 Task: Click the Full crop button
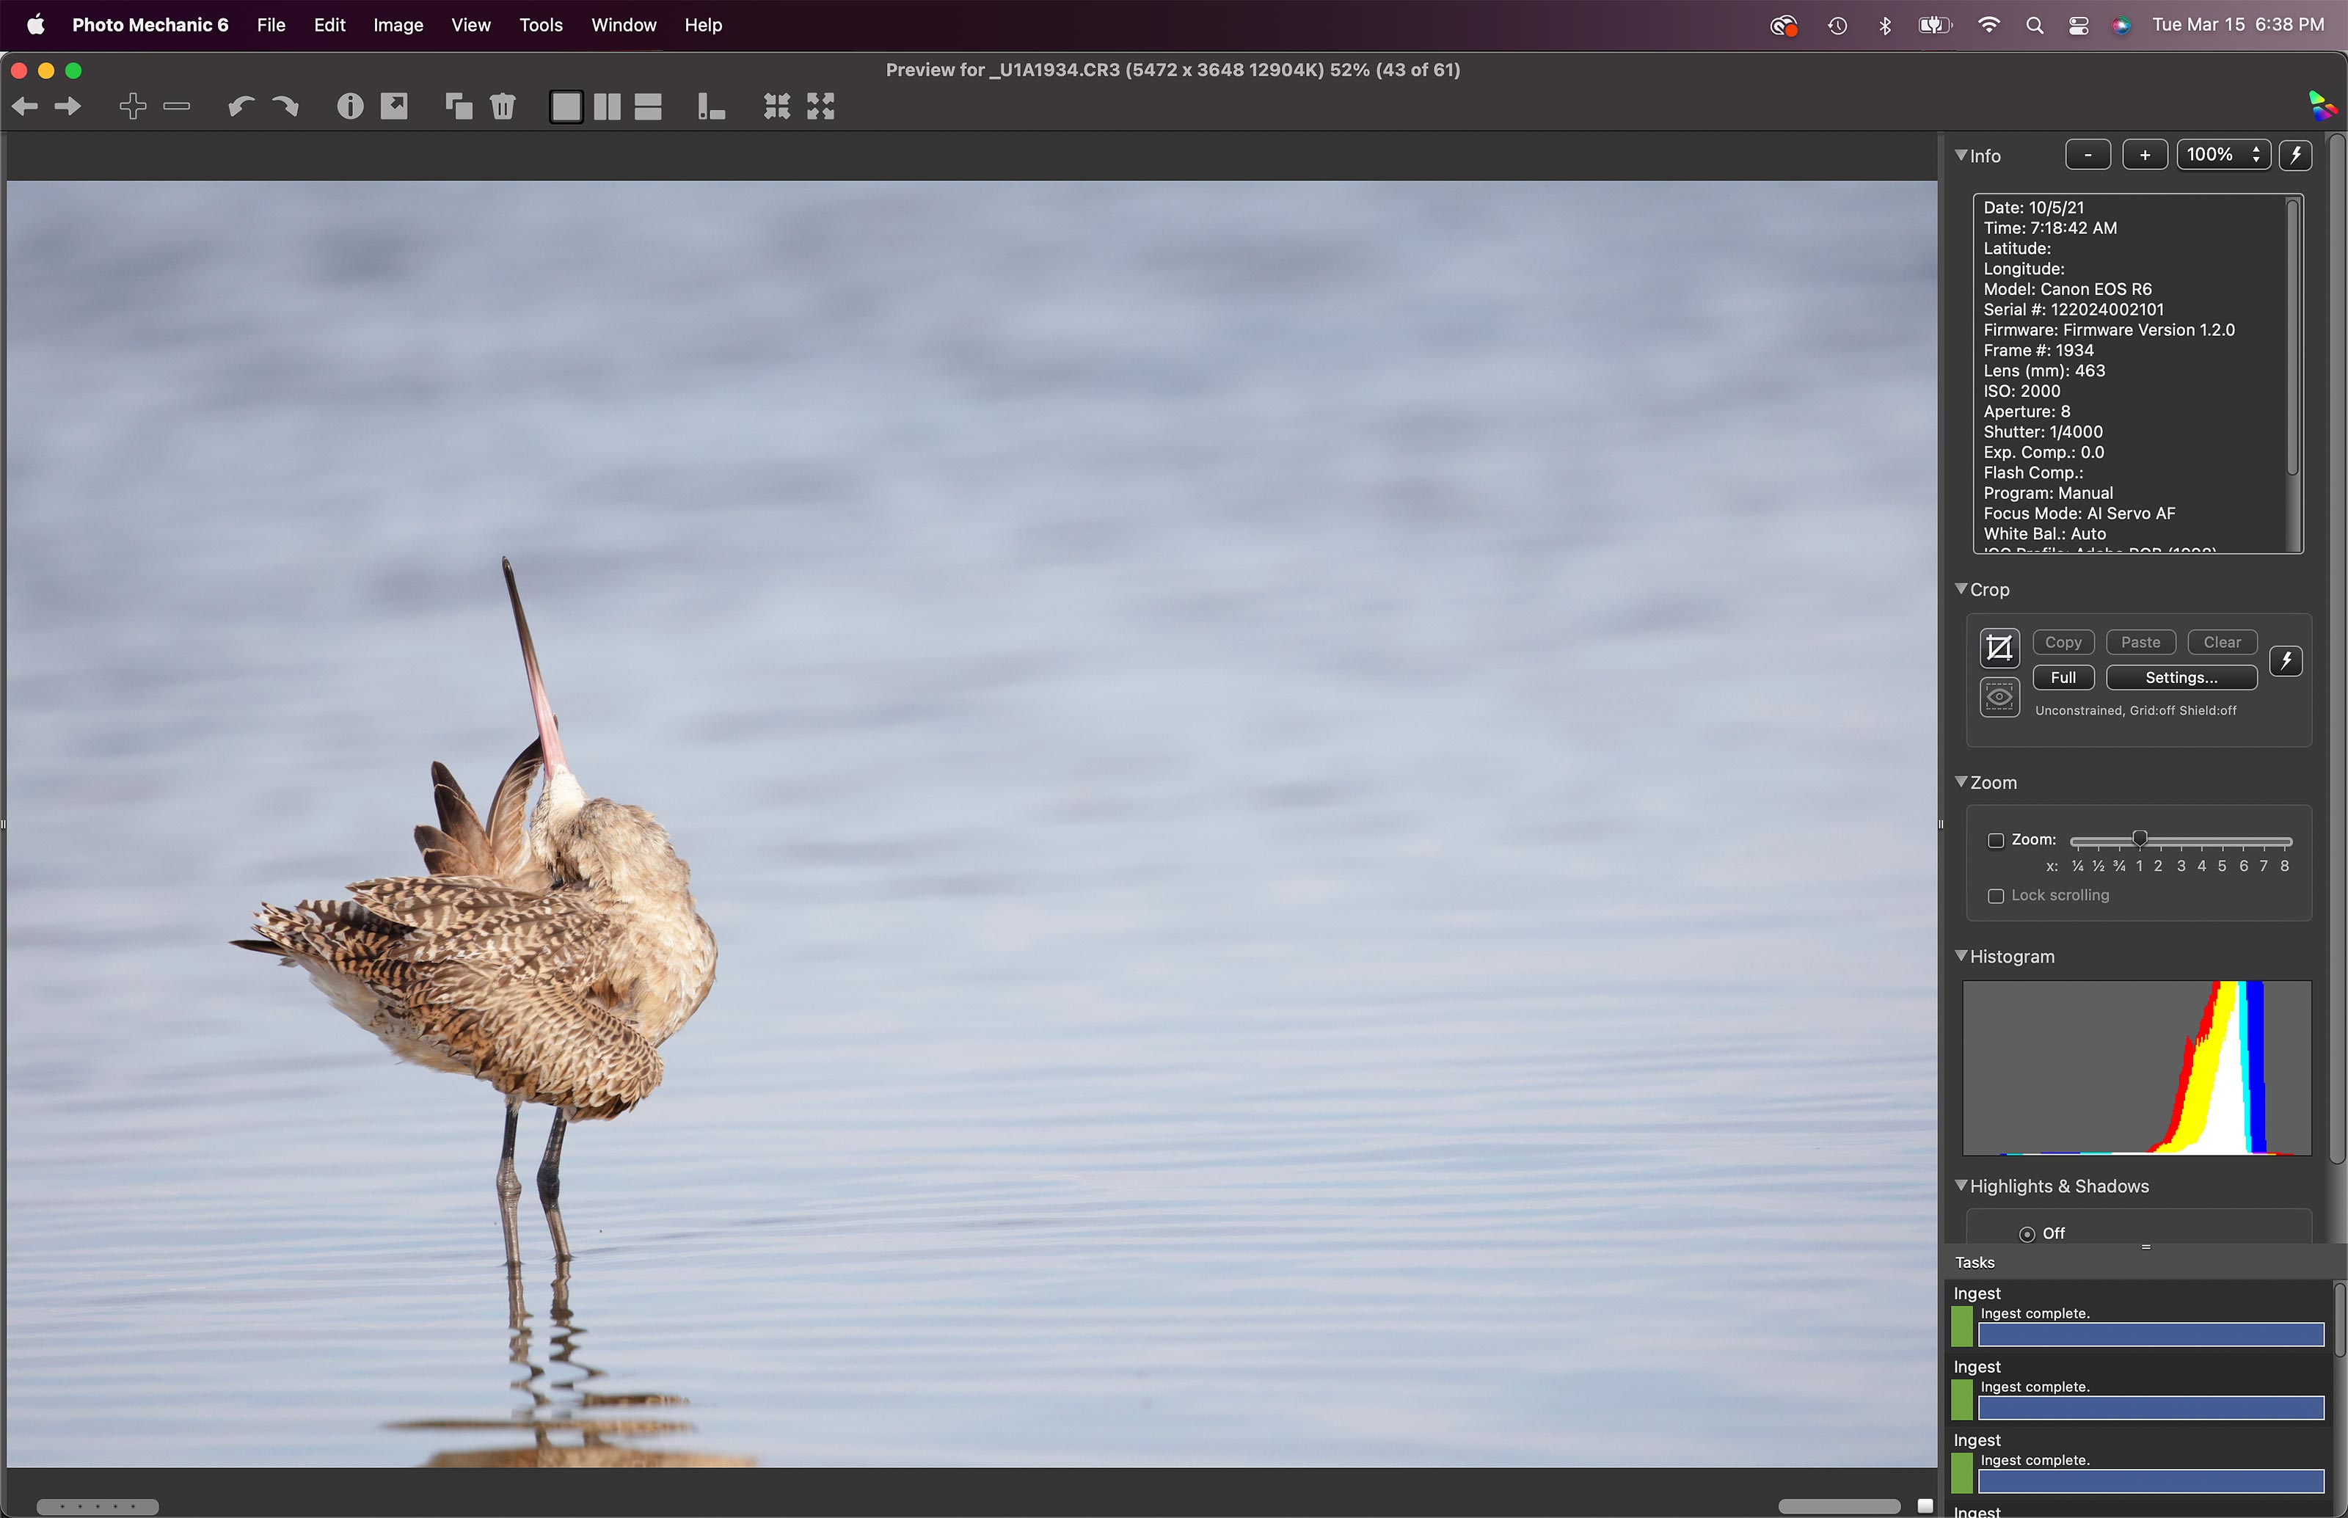pos(2063,678)
